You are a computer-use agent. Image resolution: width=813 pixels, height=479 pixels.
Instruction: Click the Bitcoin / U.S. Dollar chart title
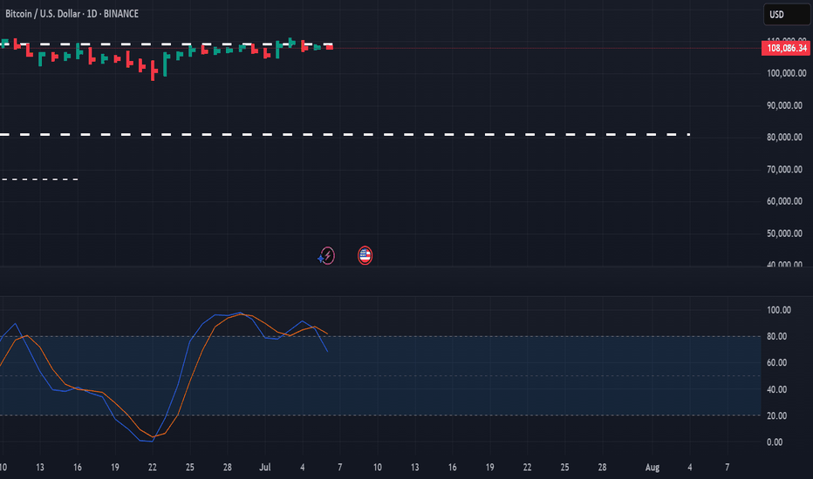pos(72,13)
